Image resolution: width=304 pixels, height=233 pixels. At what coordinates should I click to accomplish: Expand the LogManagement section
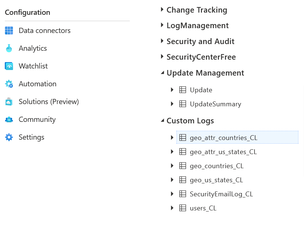pyautogui.click(x=162, y=25)
